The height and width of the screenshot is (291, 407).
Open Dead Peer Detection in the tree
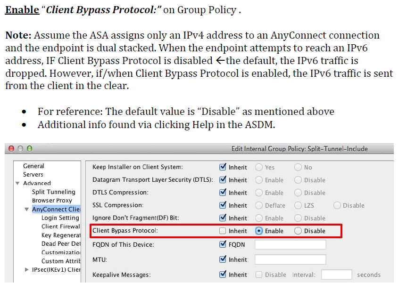tap(61, 243)
